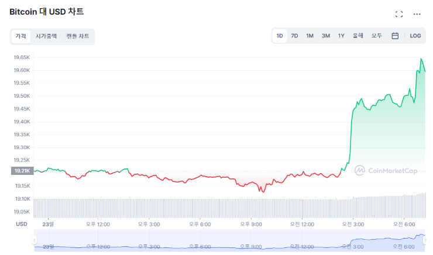Click the right handle of range slider
The width and height of the screenshot is (433, 255).
(425, 240)
